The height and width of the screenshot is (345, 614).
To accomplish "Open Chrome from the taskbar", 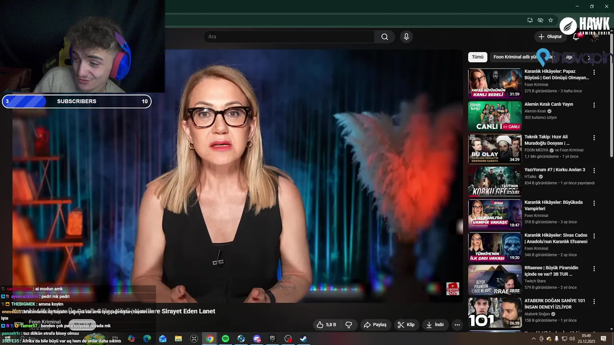I will (210, 339).
